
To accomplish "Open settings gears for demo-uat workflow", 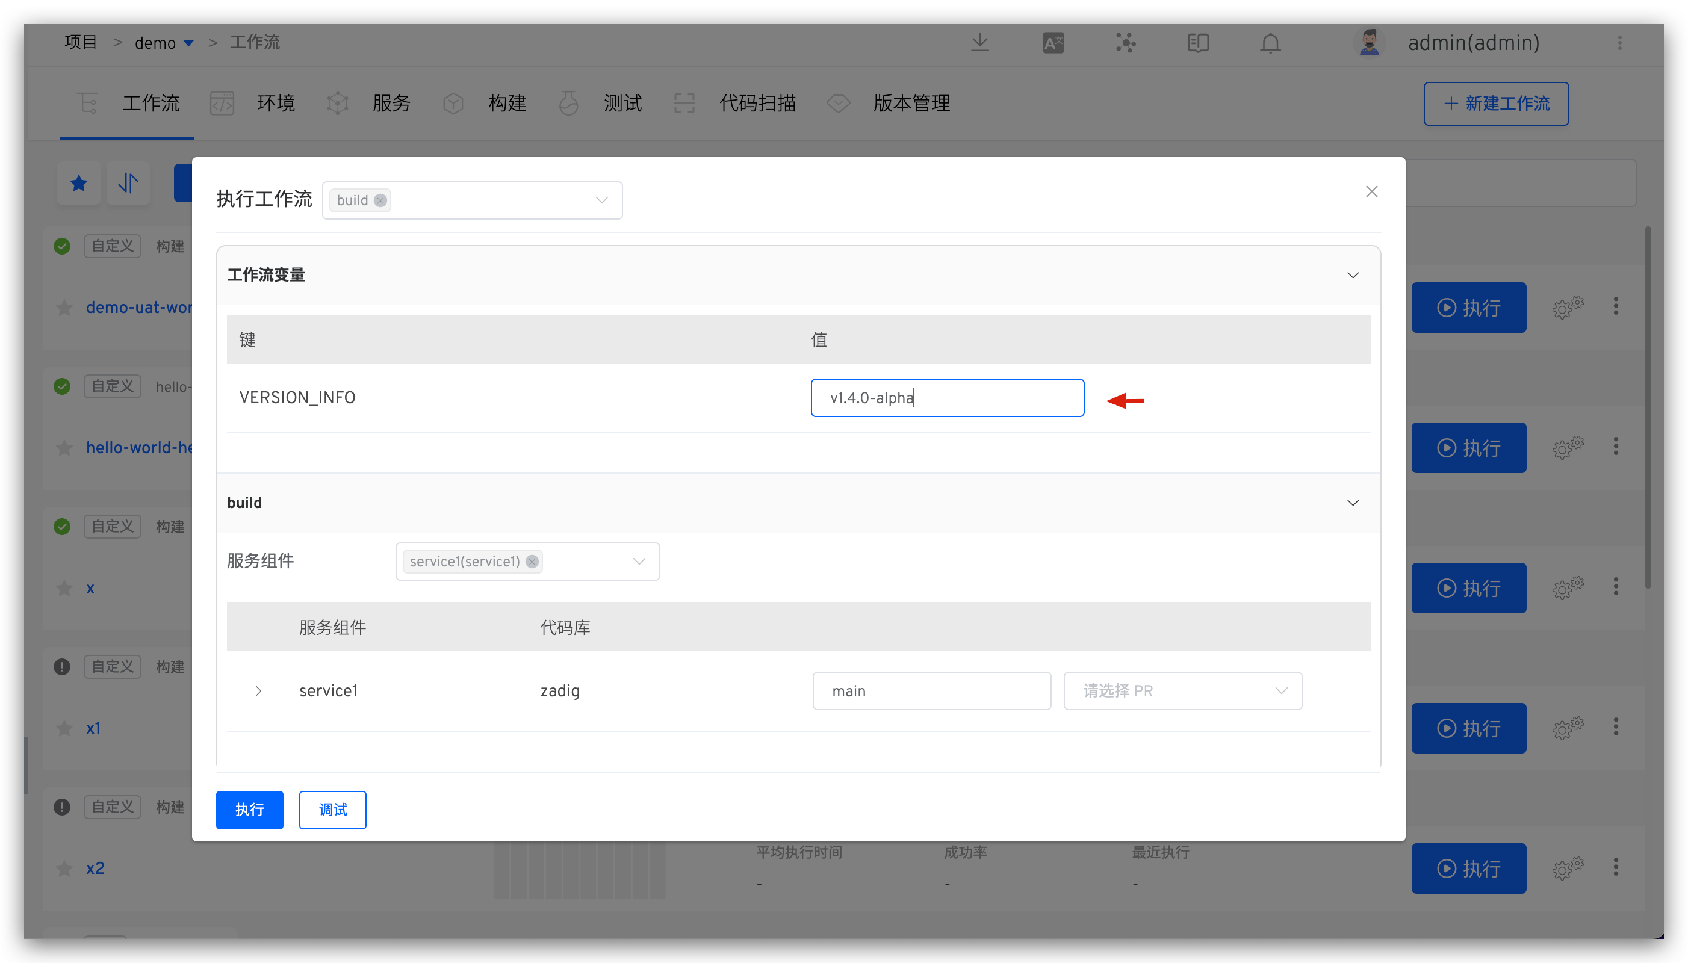I will pyautogui.click(x=1568, y=307).
